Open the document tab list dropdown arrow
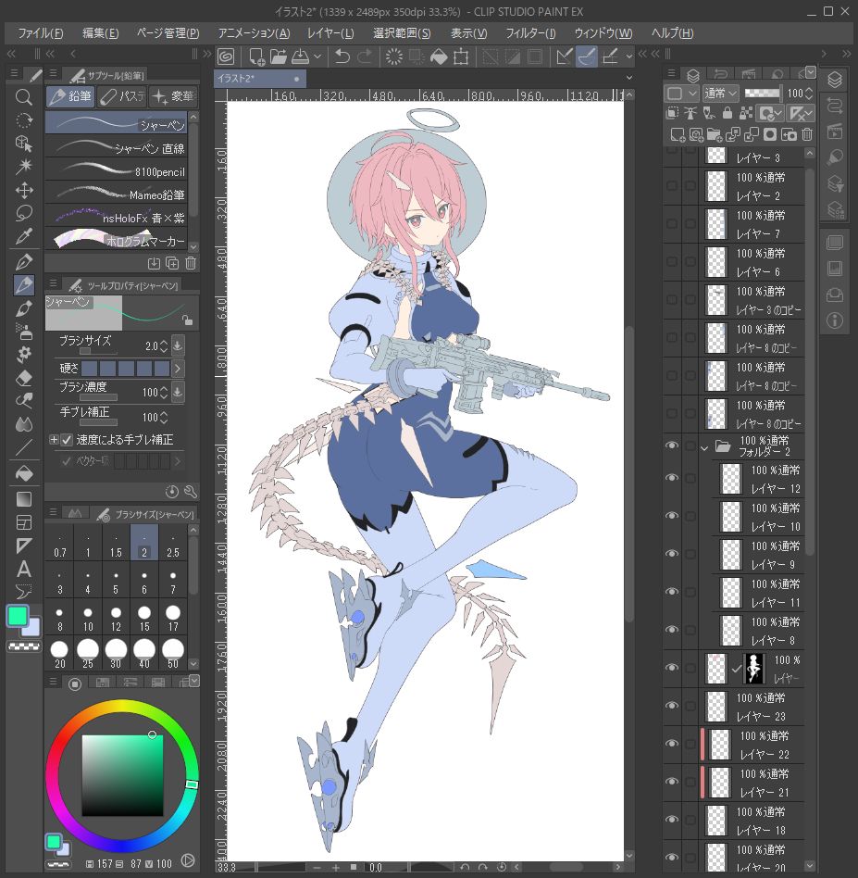 (629, 78)
